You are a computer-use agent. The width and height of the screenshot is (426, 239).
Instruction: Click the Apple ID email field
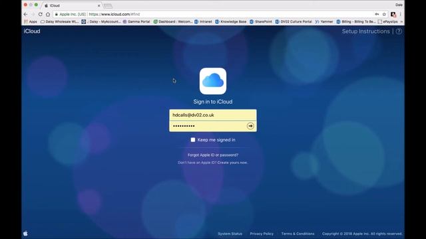(213, 115)
